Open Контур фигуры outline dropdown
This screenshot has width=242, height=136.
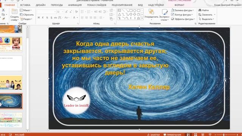click(182, 15)
